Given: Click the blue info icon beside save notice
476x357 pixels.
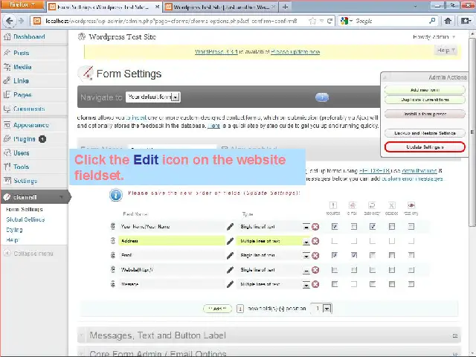Looking at the screenshot, I should click(x=116, y=195).
